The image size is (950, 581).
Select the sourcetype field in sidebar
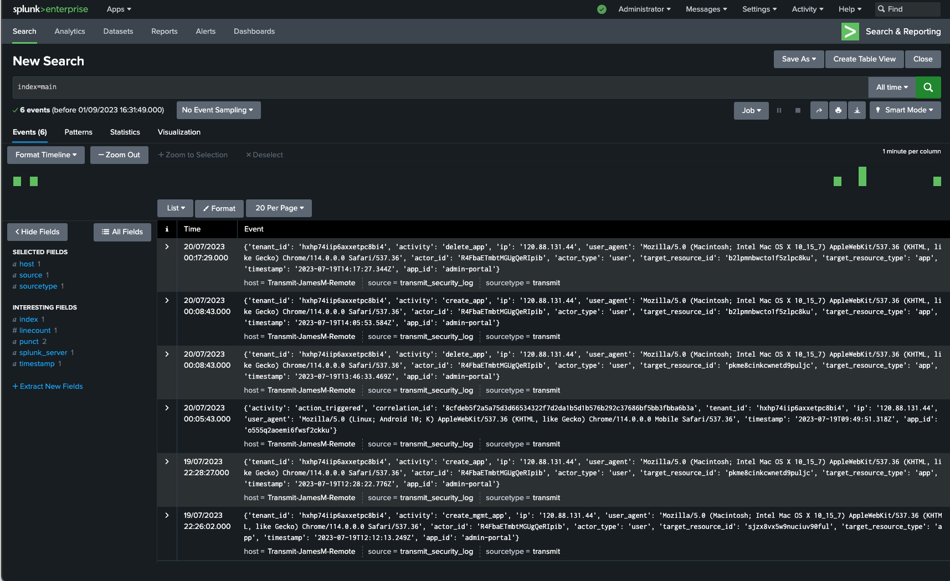pos(38,286)
